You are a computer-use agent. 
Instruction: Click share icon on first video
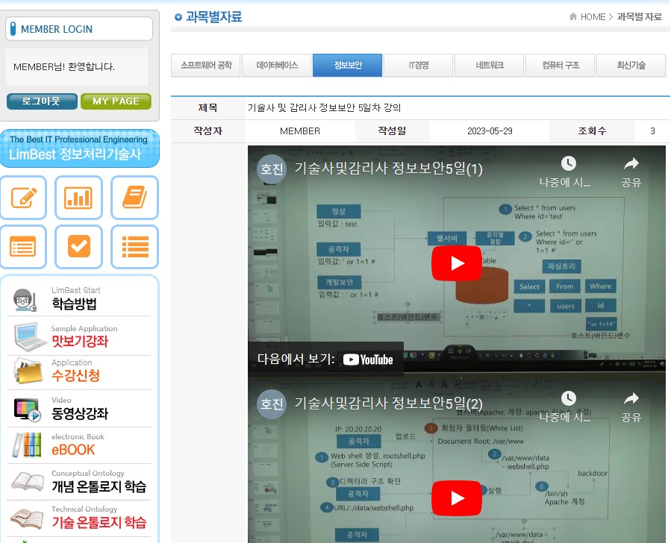coord(631,171)
